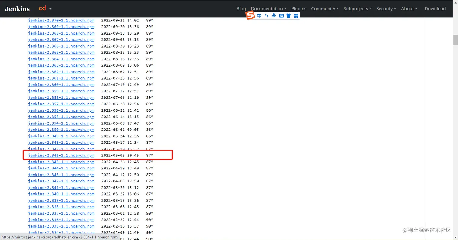
Task: Open jenkins-2.336-1.1.noarch.rpm link
Action: (61, 220)
